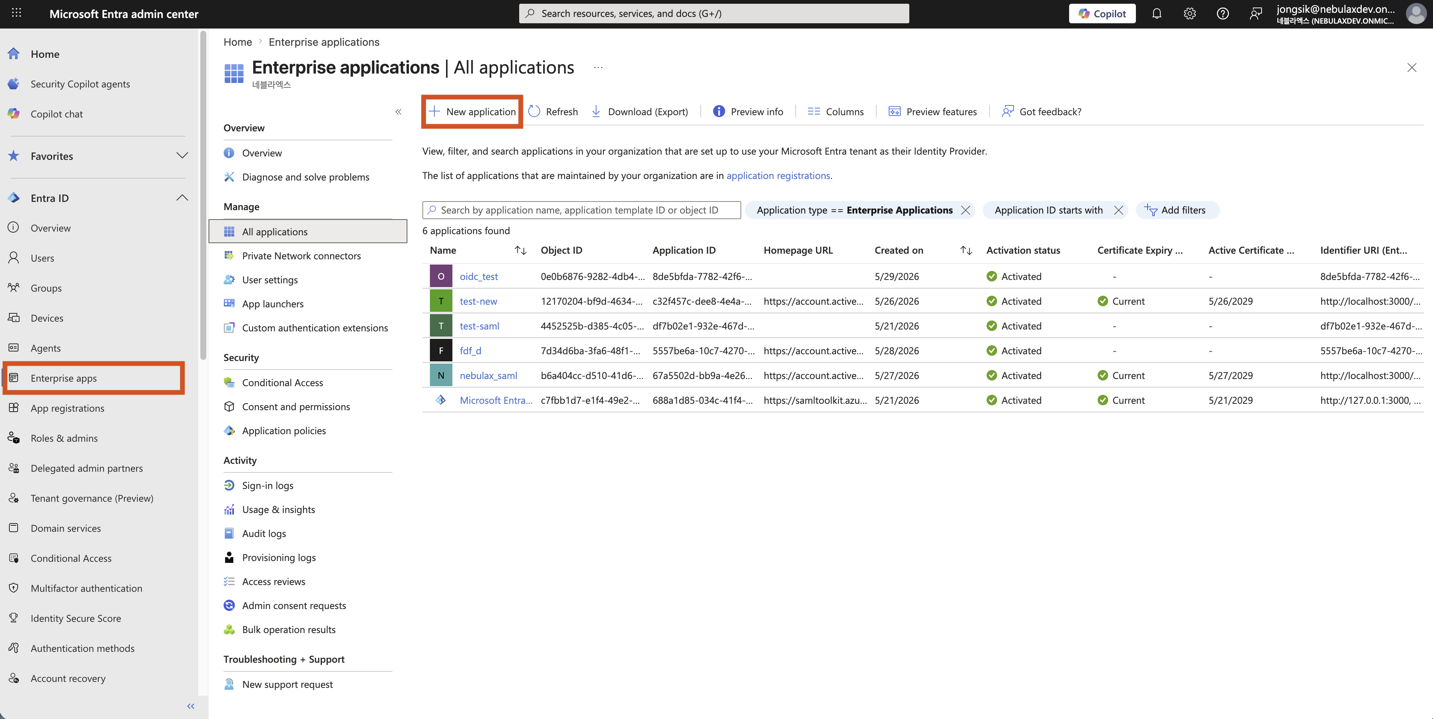Click the Diagnose and solve problems icon
This screenshot has width=1433, height=719.
coord(229,177)
